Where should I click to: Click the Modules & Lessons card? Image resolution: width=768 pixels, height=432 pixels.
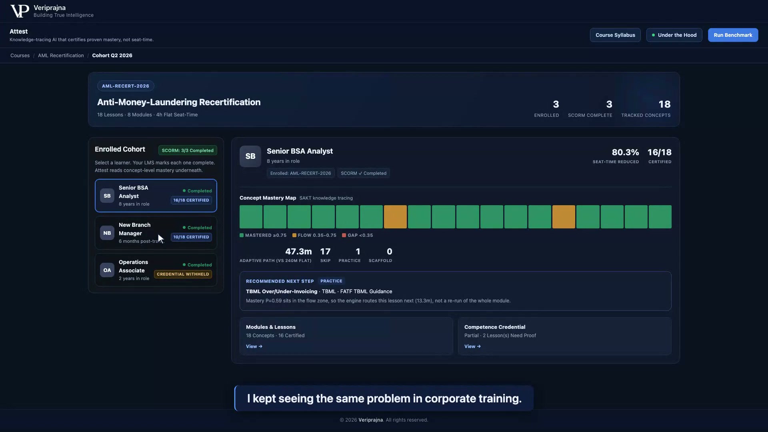(x=346, y=336)
